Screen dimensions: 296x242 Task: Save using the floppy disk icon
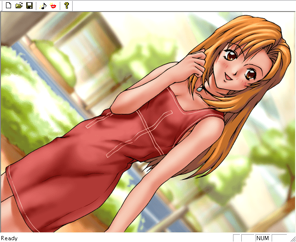coord(29,6)
